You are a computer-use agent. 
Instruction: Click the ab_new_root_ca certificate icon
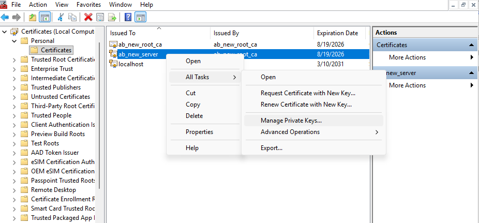113,44
